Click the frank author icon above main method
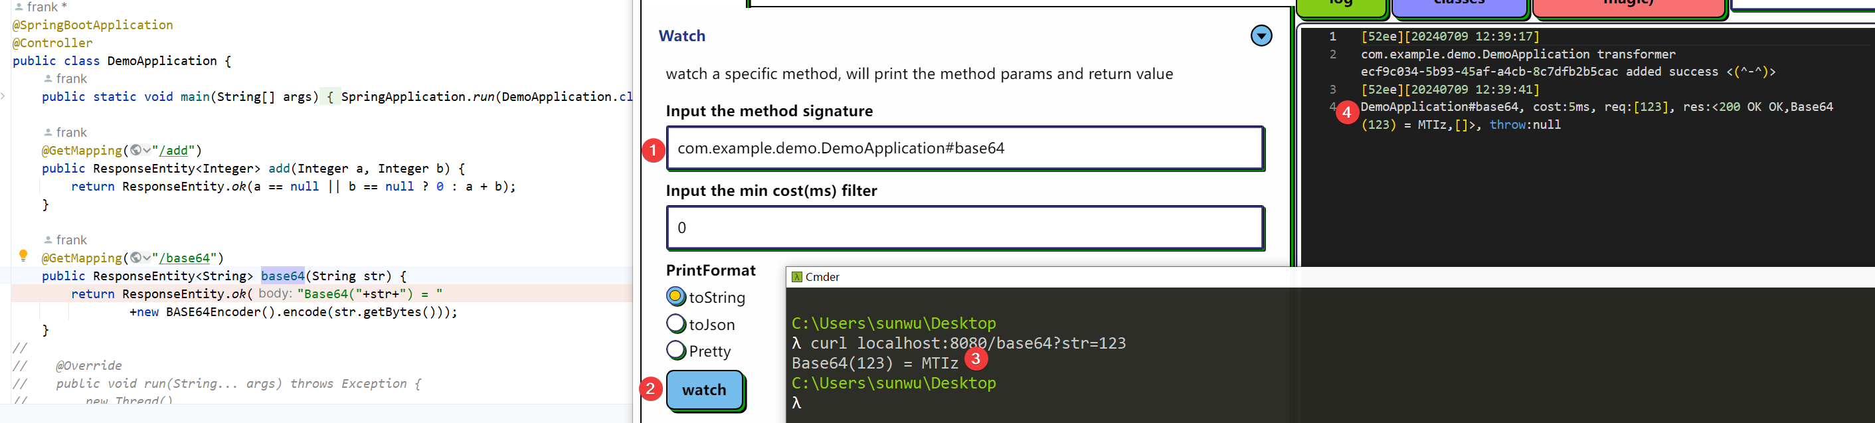This screenshot has height=423, width=1875. 48,78
